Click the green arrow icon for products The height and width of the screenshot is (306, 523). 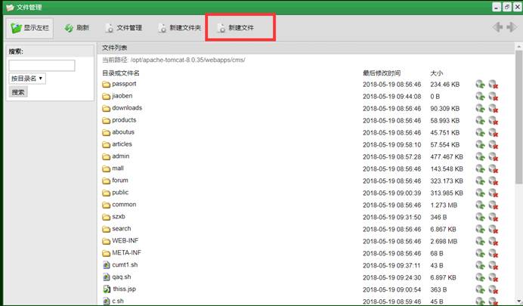pos(480,120)
